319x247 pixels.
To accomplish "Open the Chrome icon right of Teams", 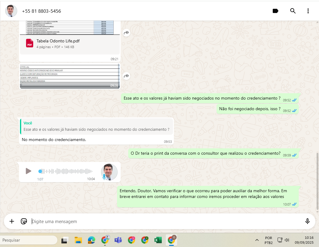I will click(x=132, y=240).
